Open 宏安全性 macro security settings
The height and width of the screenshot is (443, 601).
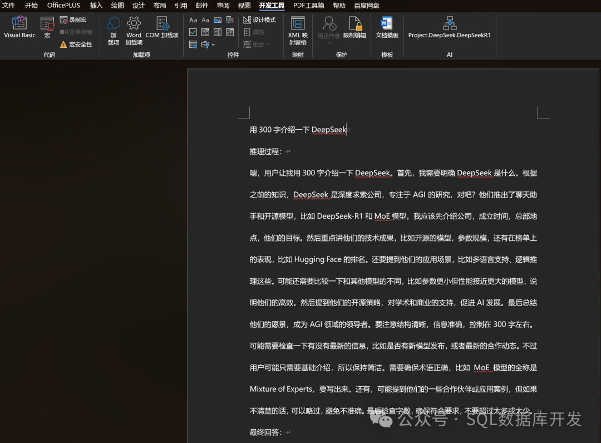(x=76, y=45)
